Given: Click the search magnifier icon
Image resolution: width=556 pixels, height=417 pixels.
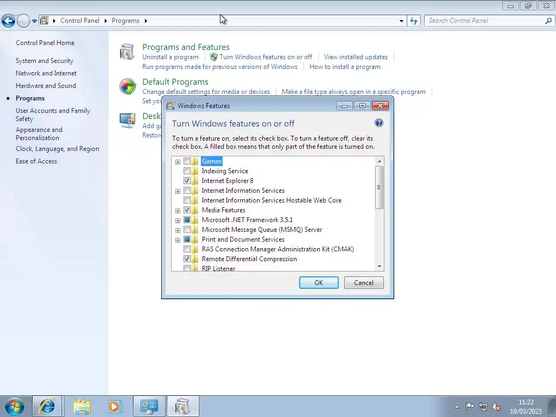Looking at the screenshot, I should pos(548,21).
